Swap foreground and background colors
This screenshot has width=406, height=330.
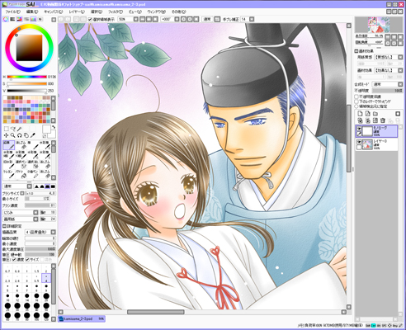(54, 127)
